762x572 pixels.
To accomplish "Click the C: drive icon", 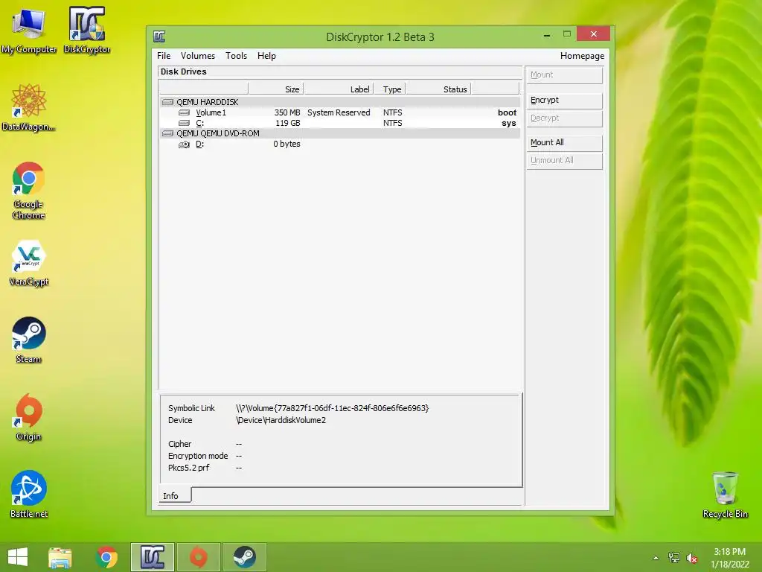I will point(185,123).
